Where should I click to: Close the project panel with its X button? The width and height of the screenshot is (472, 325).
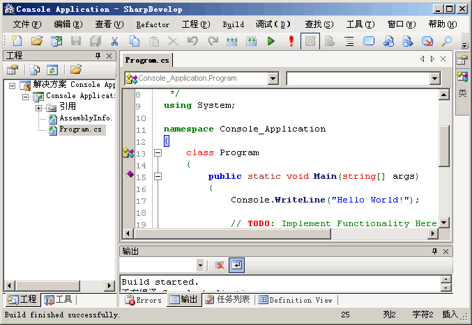pyautogui.click(x=109, y=56)
